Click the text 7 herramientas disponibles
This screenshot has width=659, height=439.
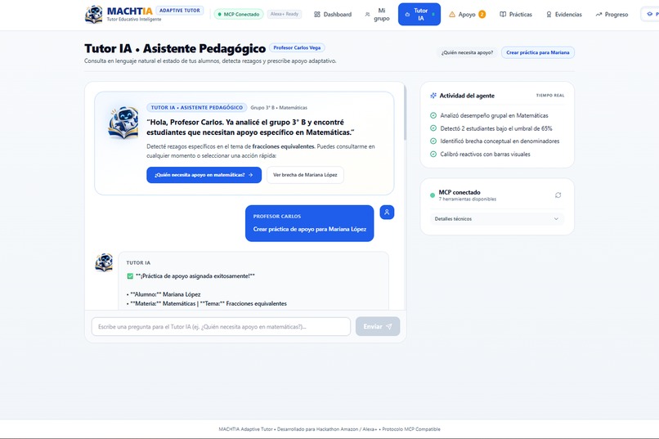(x=468, y=199)
